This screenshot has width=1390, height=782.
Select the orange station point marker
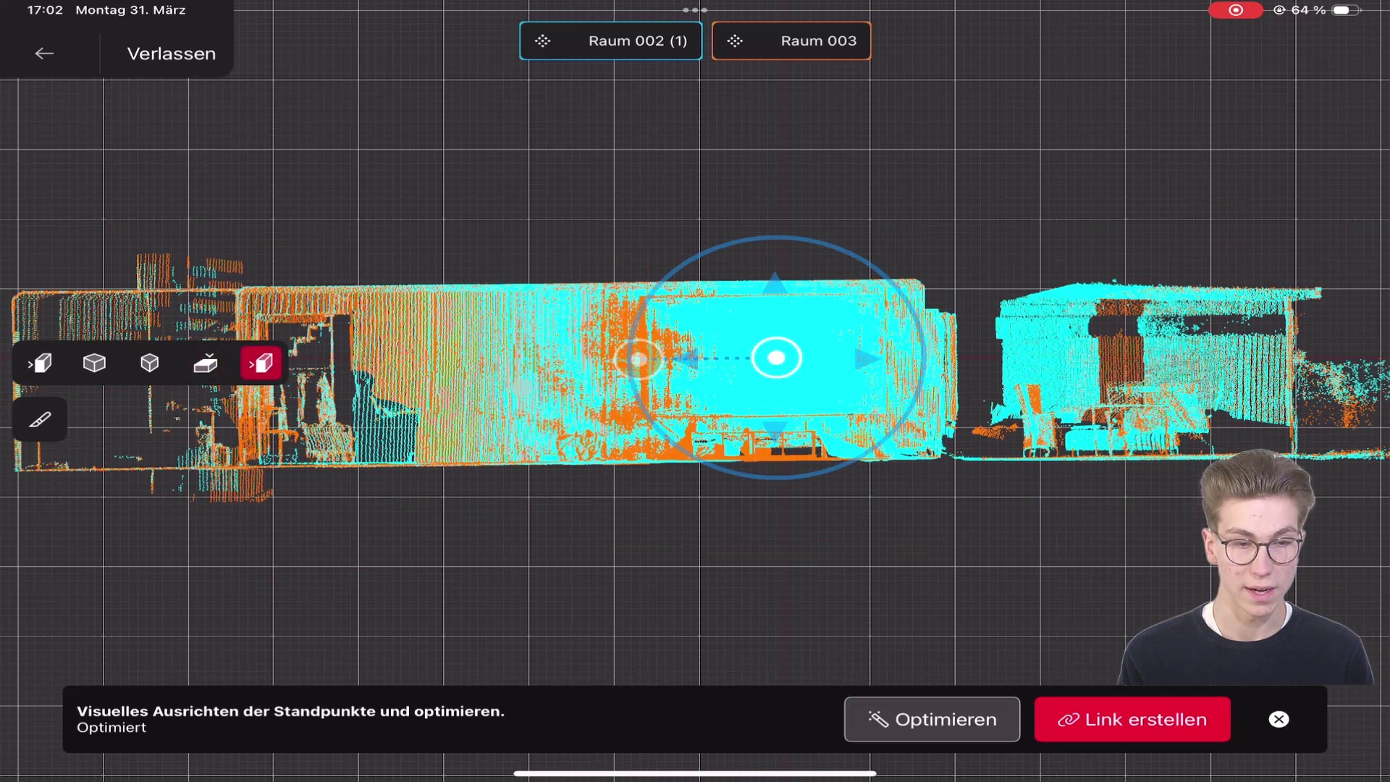638,359
